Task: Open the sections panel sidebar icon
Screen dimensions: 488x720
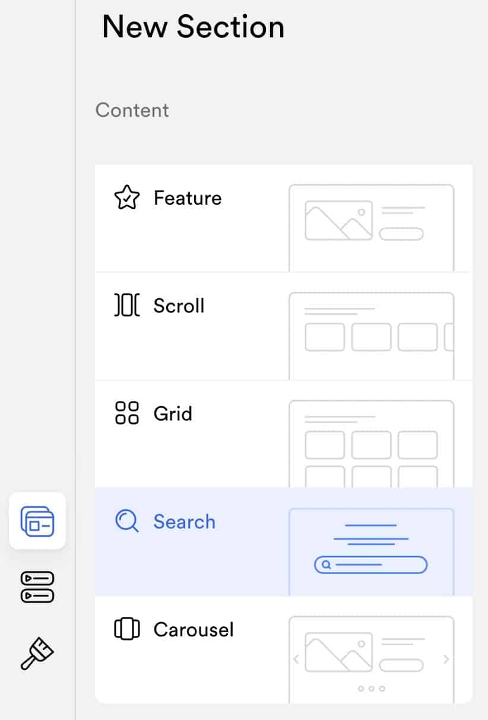Action: click(x=37, y=521)
